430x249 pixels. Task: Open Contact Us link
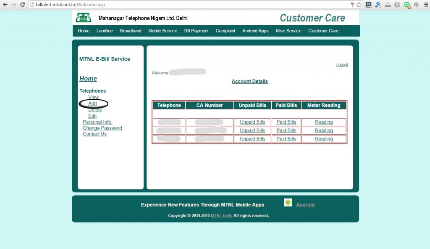coord(94,134)
